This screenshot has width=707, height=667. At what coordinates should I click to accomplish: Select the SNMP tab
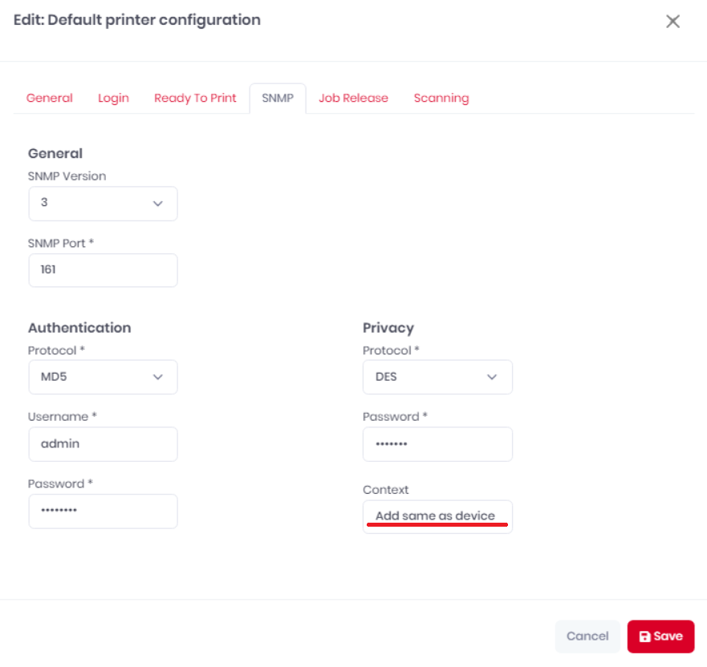point(278,98)
